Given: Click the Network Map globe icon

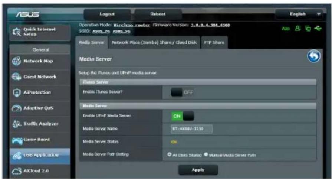Looking at the screenshot, I should pos(16,61).
